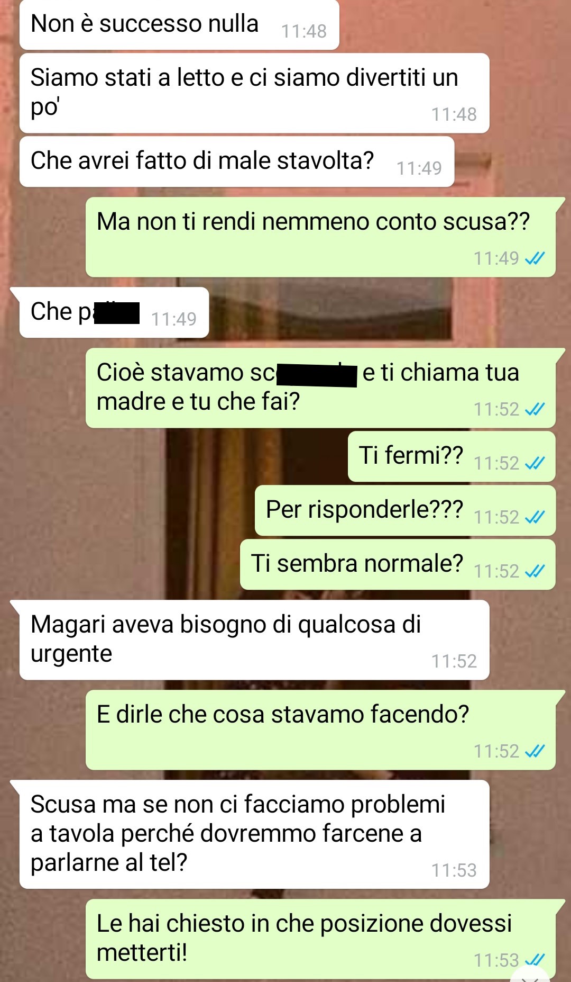Tap blue double-check on 'Per risponderle???' message
Image resolution: width=571 pixels, height=982 pixels.
pyautogui.click(x=535, y=517)
